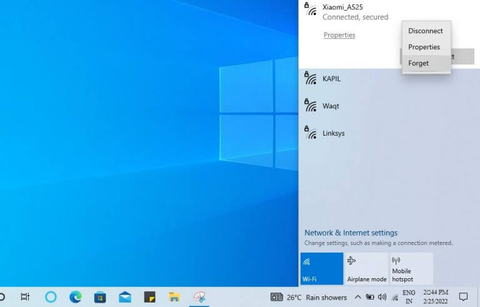The image size is (480, 307).
Task: Open the clock showing 2/25/2022
Action: (x=436, y=297)
